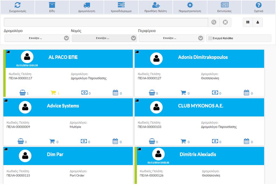Screen dimensions: 276x185
Task: Click AL PACO ΕΠΕ calendar icon
Action: pyautogui.click(x=115, y=92)
